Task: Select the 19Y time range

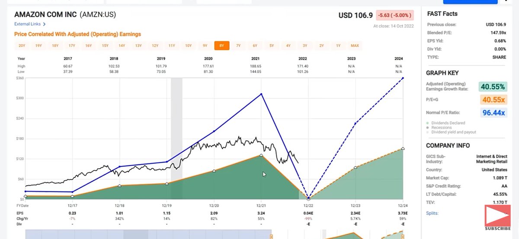Action: click(x=38, y=46)
